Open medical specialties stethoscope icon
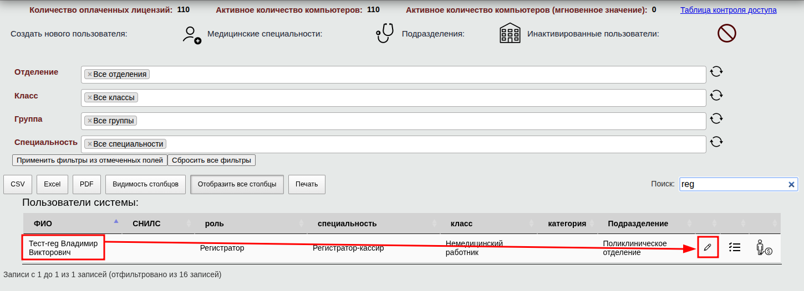This screenshot has width=804, height=291. (x=384, y=33)
